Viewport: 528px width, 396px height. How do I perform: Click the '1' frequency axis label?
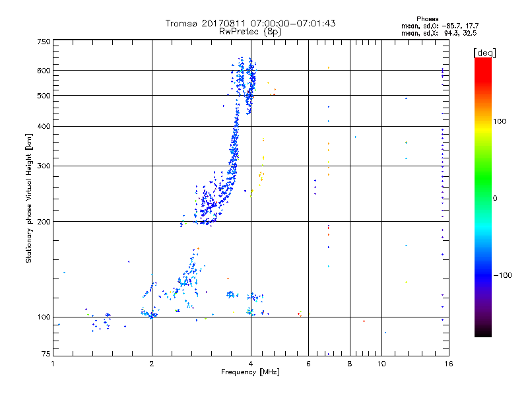[x=53, y=364]
